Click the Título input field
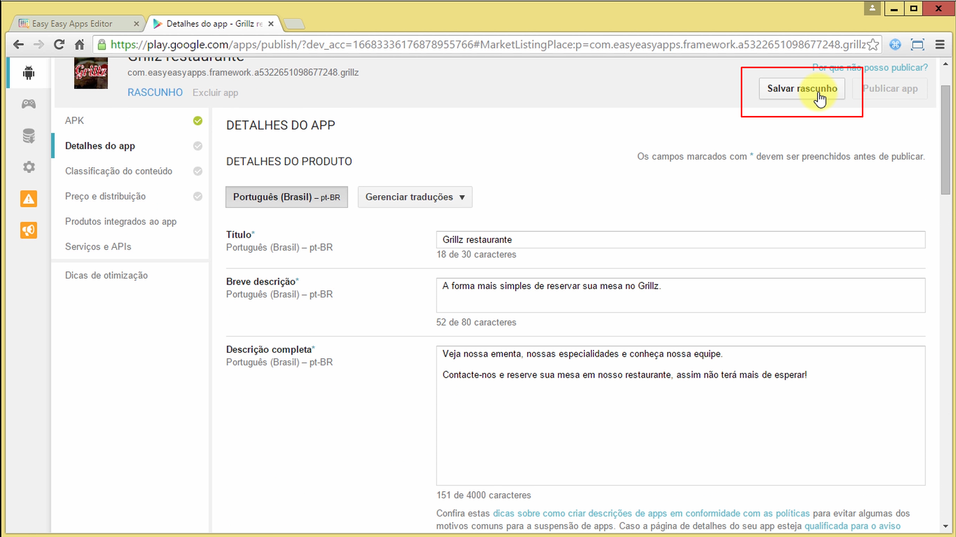The height and width of the screenshot is (537, 956). point(680,240)
